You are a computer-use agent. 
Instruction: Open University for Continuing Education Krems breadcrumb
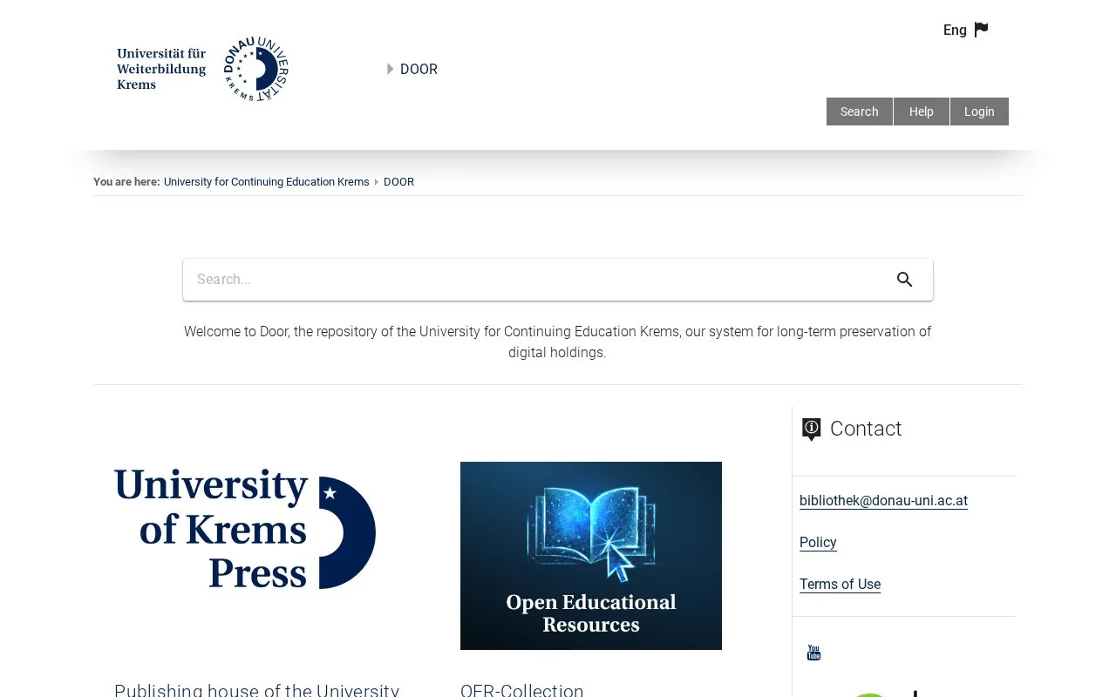click(267, 182)
